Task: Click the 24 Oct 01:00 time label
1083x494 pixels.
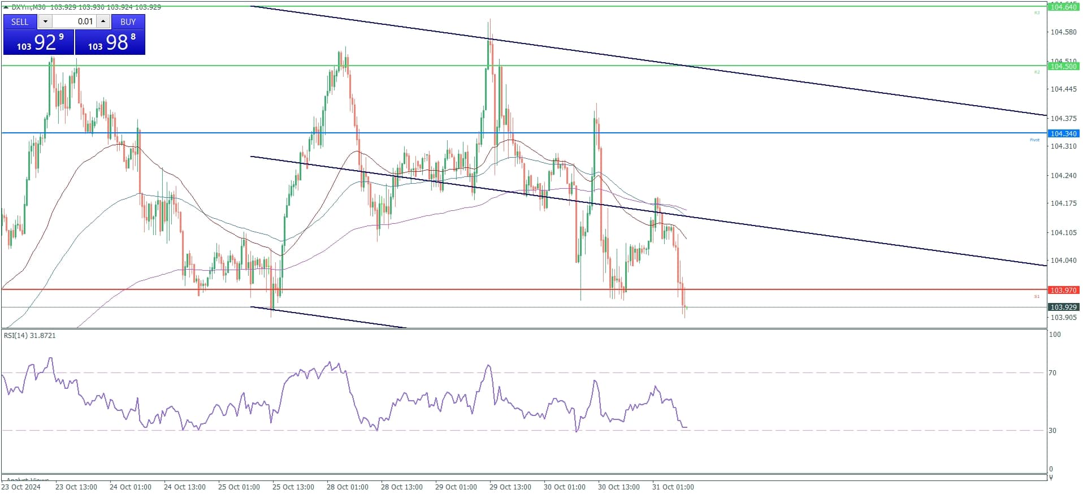Action: [131, 487]
